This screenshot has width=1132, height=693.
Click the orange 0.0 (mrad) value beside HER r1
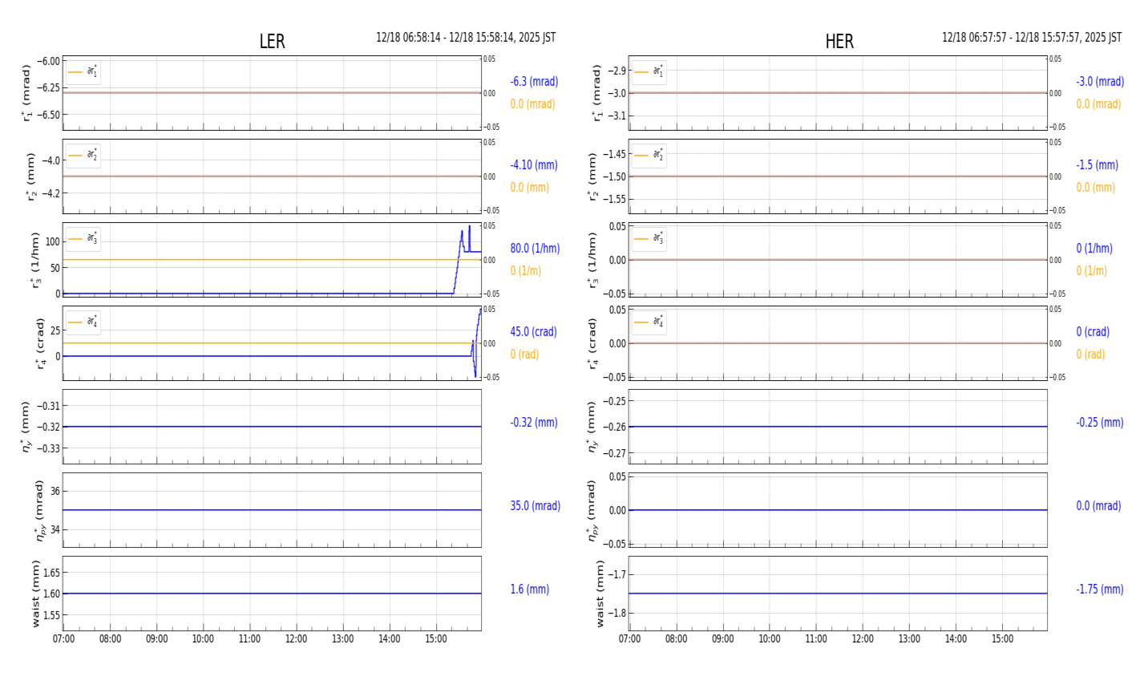pyautogui.click(x=1098, y=104)
